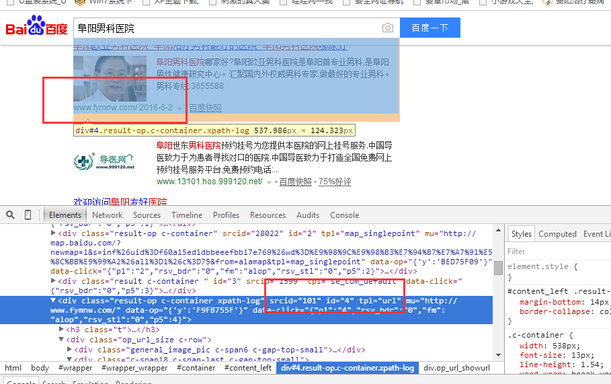This screenshot has height=384, width=611.
Task: Click the 百度一下 search button
Action: coord(430,28)
